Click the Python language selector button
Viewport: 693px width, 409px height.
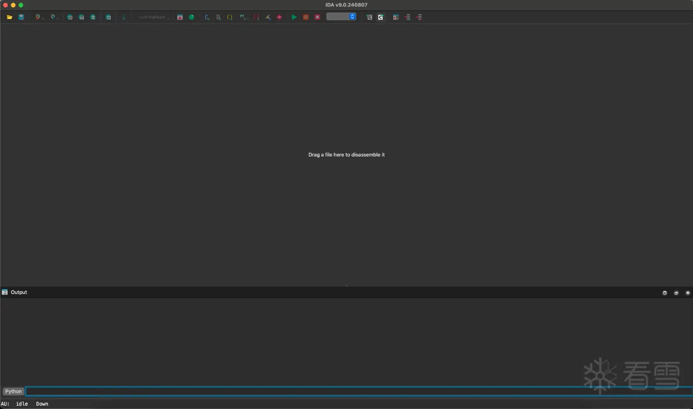13,392
